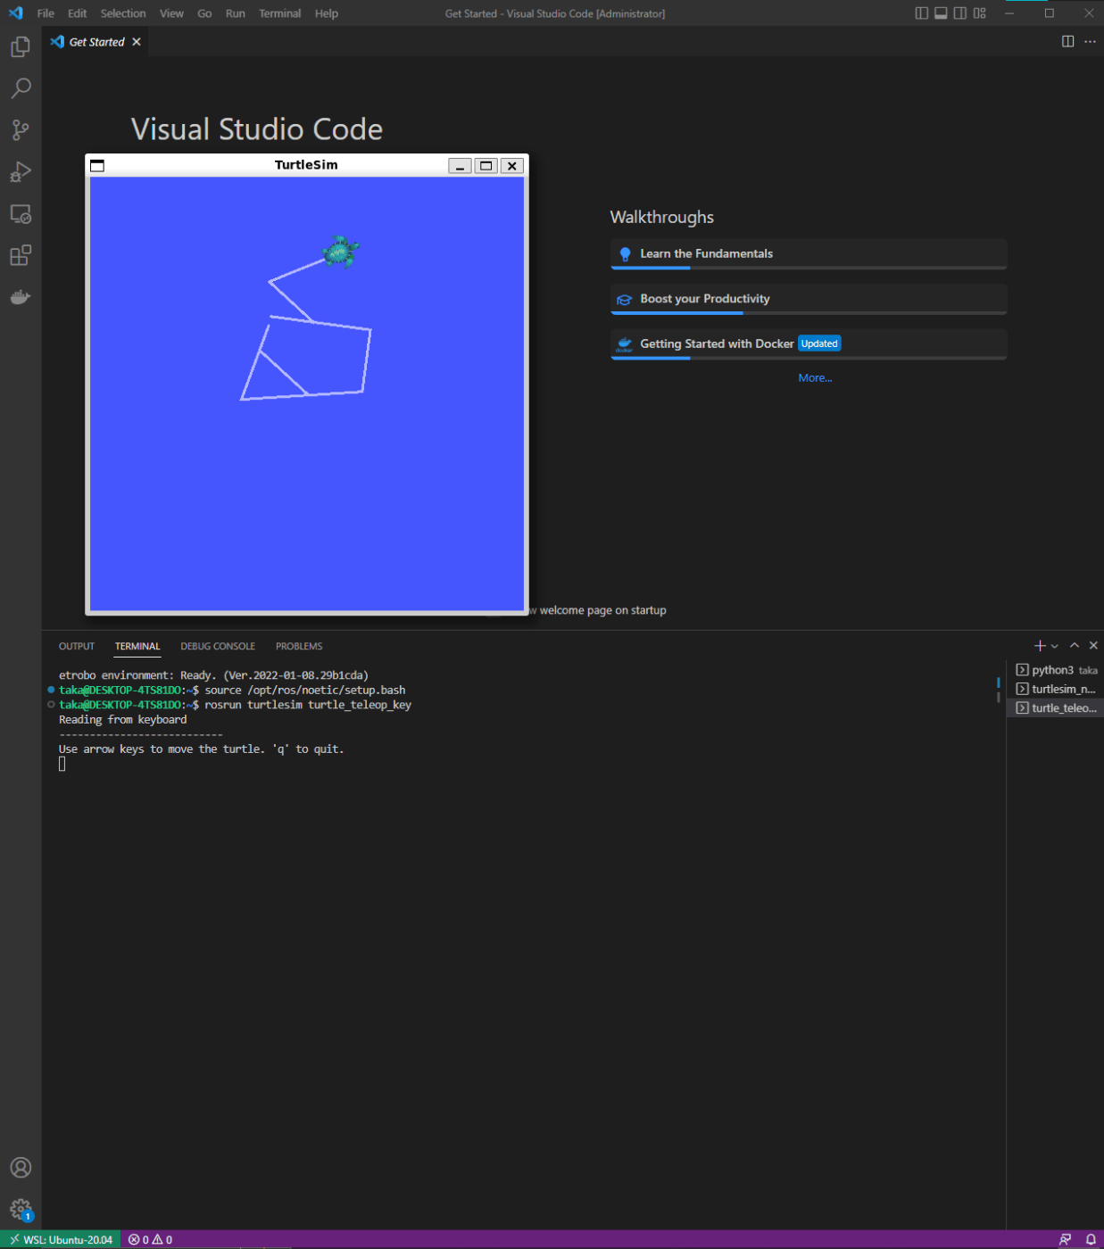This screenshot has width=1104, height=1249.
Task: Open Learn the Fundamentals walkthrough
Action: point(809,254)
